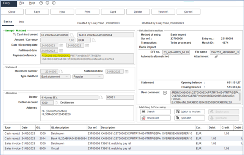Click the attachment paperclip icon
This screenshot has width=244, height=155.
click(x=216, y=56)
